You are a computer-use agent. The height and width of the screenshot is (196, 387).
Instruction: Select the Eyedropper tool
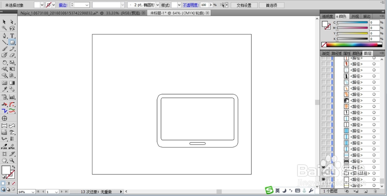pos(4,89)
